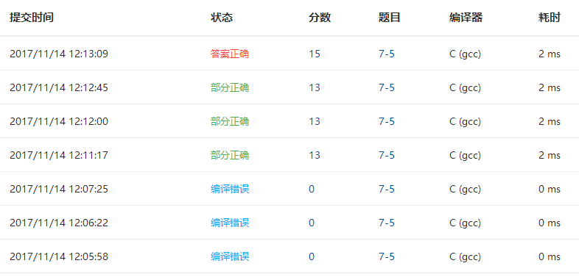This screenshot has width=579, height=277.
Task: Open problem 7-5 in the 12:05:58 row
Action: (387, 256)
